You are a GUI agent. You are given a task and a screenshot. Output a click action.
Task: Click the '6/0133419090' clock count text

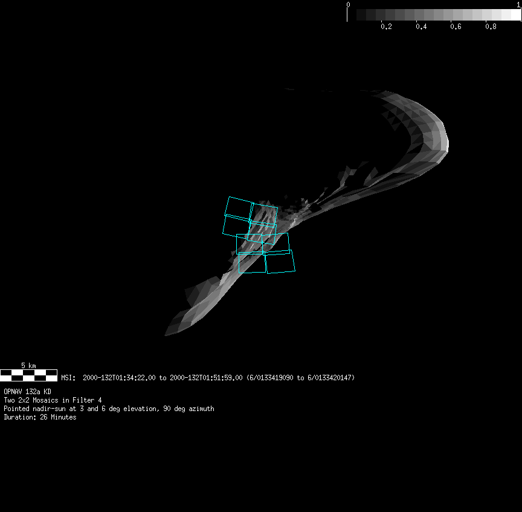(272, 378)
